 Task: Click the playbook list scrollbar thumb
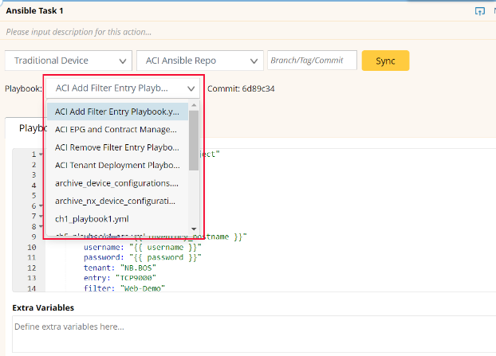(194, 139)
